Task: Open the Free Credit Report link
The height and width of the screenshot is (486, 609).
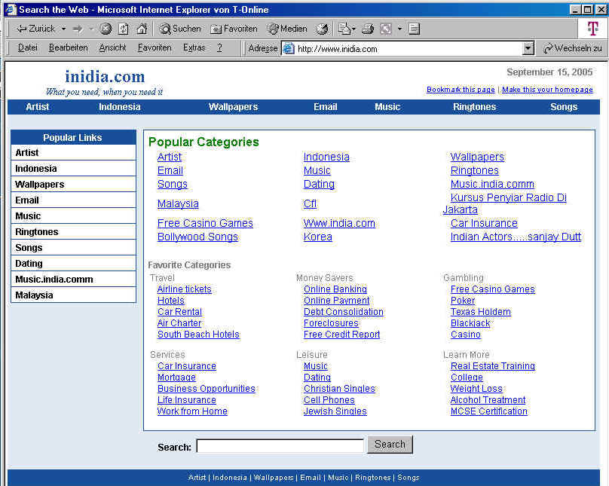Action: tap(341, 335)
